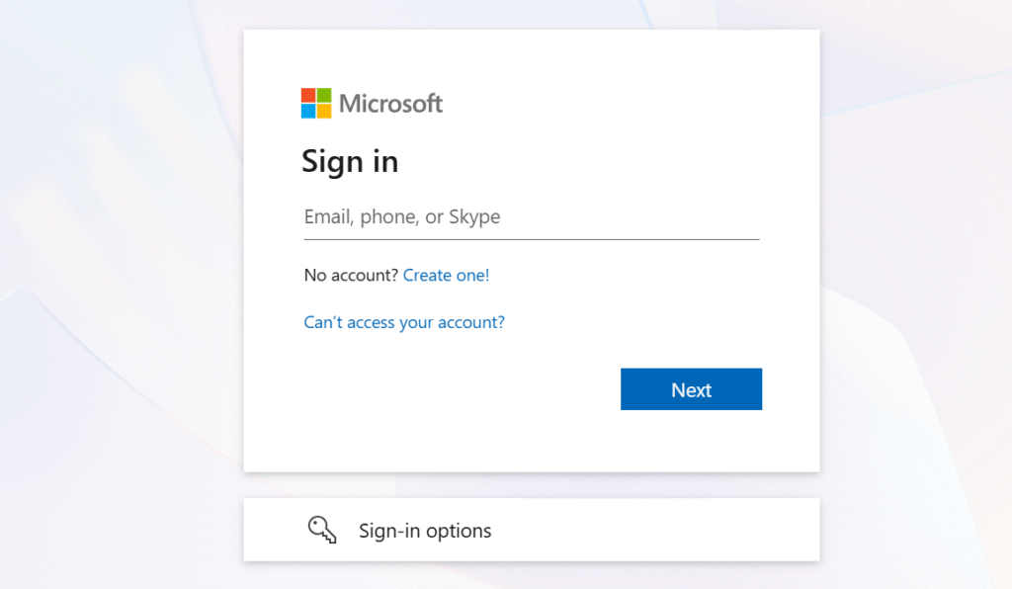Click the Microsoft wordmark text

[390, 103]
